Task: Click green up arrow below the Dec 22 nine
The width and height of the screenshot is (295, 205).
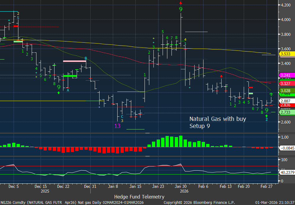Action: click(59, 93)
